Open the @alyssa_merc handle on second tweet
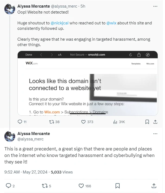This screenshot has height=193, width=165. click(x=30, y=139)
